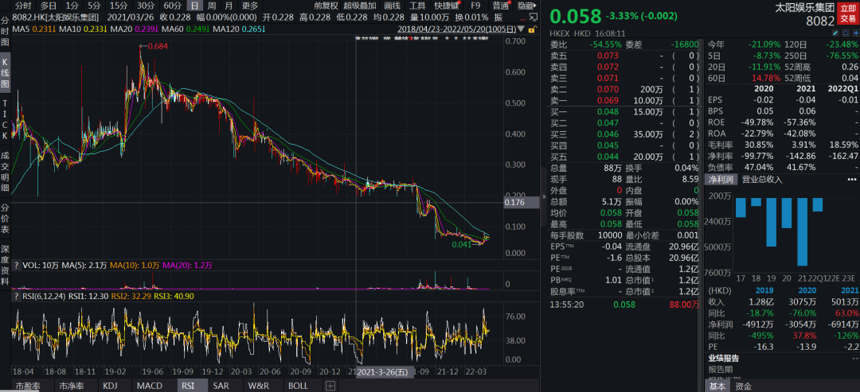The width and height of the screenshot is (860, 392).
Task: Select the 资金 tab at bottom right
Action: pos(742,386)
